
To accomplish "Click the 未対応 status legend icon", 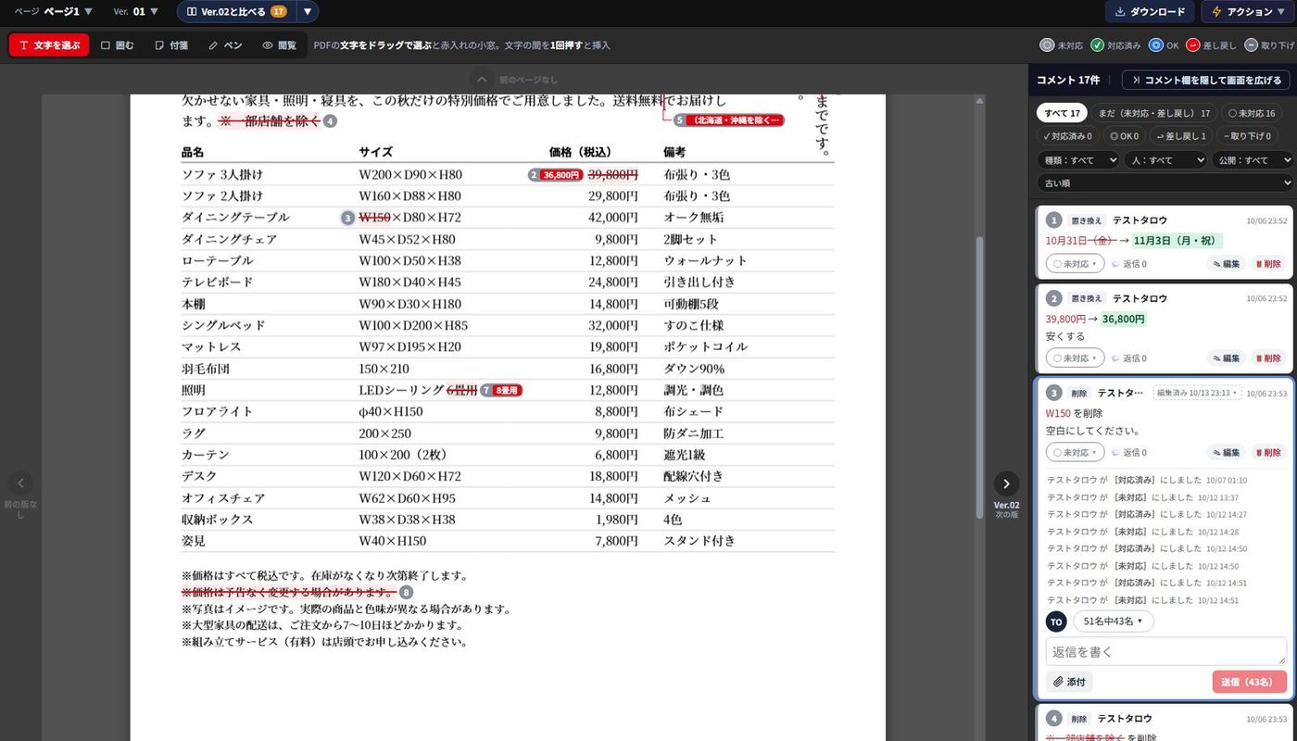I will [x=1047, y=44].
